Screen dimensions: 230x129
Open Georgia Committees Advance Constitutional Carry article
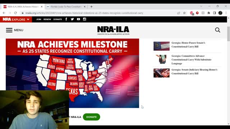[x=192, y=60]
